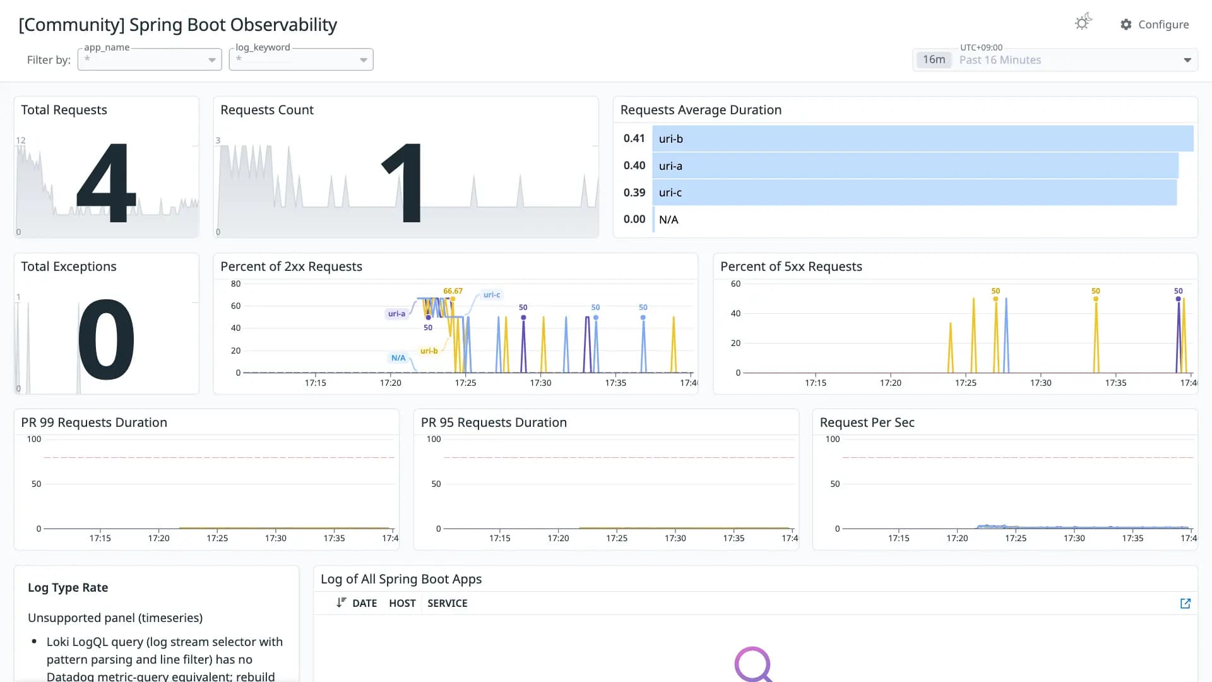Sort by DATE column header
The height and width of the screenshot is (682, 1212).
[x=364, y=604]
